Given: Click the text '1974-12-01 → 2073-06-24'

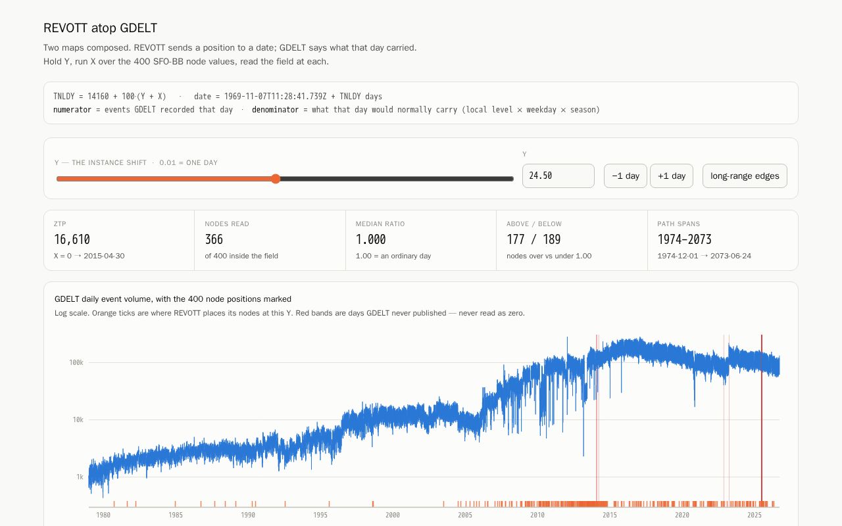Looking at the screenshot, I should [x=705, y=256].
